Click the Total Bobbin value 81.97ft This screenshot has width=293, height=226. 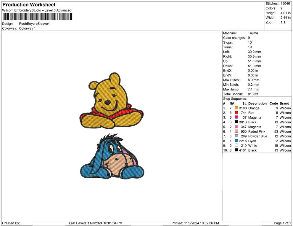[253, 94]
